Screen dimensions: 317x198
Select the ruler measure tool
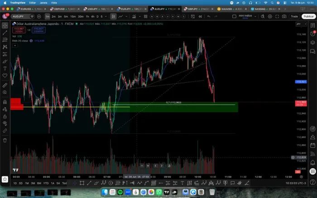pos(5,85)
